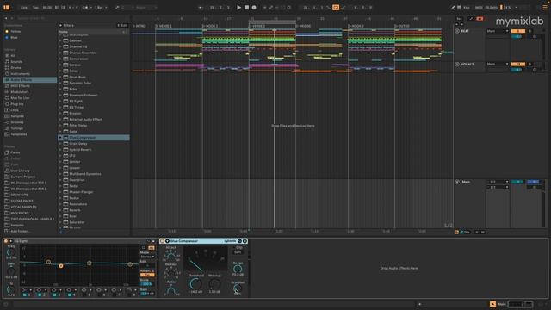Screen dimensions: 551x310
Task: Jump to the OUTRO locator
Action: (x=402, y=26)
